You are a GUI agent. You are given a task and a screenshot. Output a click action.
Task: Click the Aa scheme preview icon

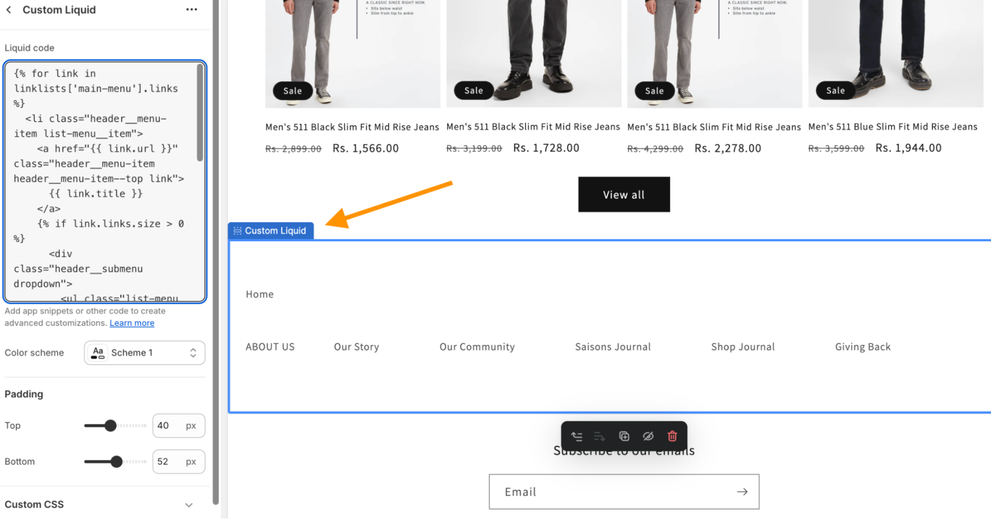[98, 353]
